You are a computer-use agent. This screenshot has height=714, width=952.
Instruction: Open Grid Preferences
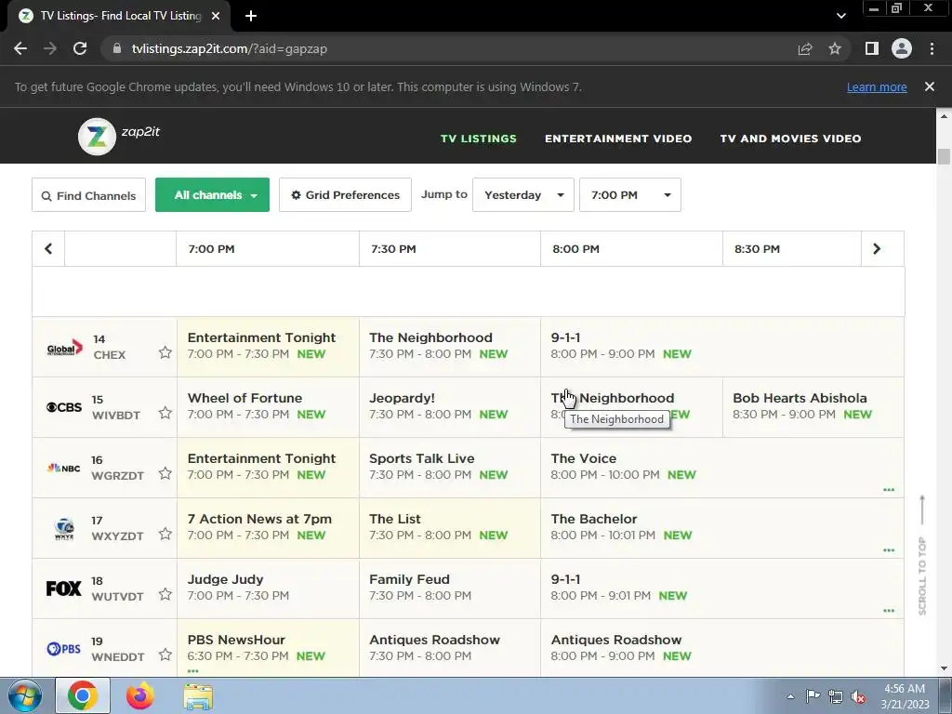346,195
